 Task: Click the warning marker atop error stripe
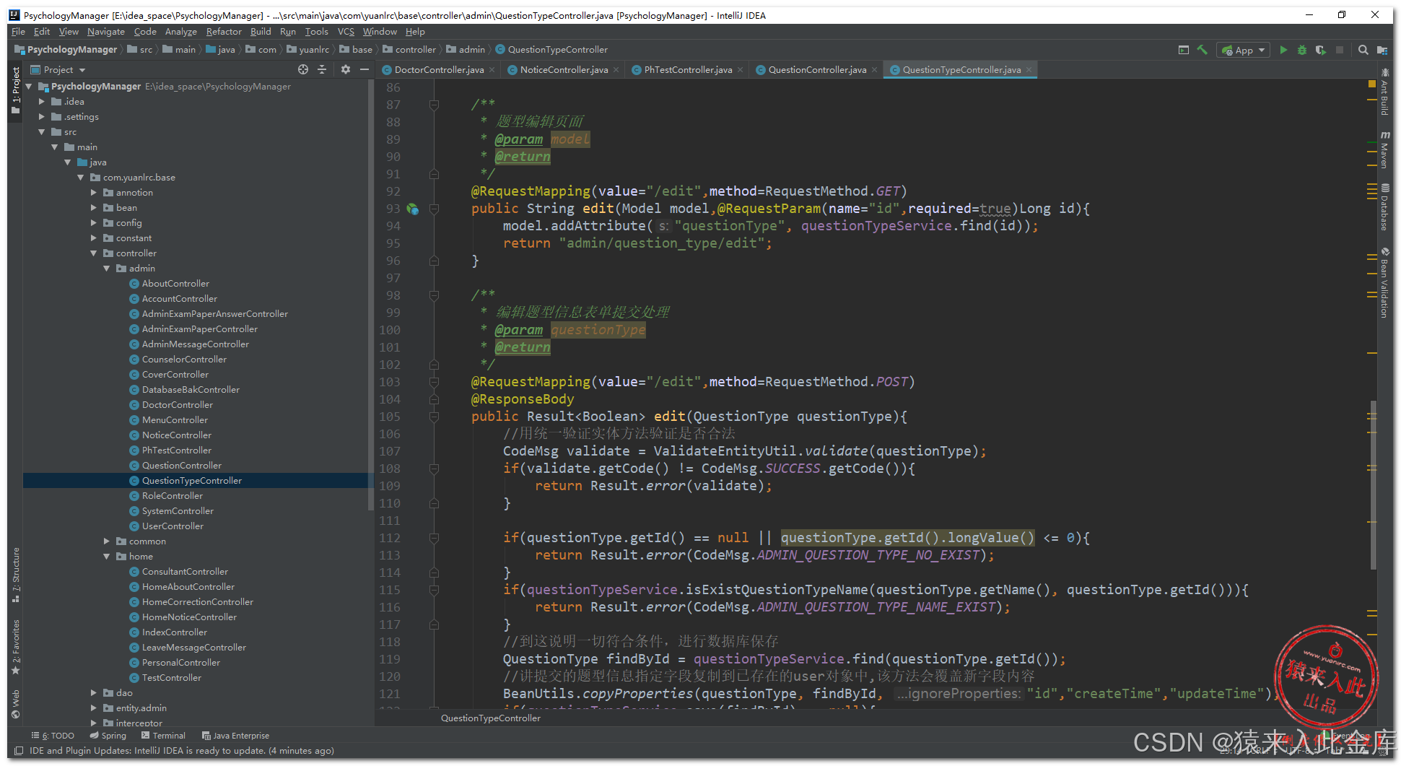pos(1372,84)
